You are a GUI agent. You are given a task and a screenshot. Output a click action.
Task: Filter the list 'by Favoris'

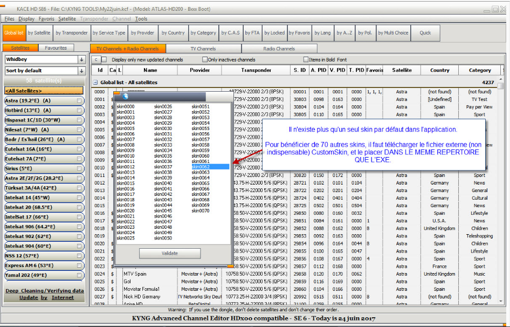pyautogui.click(x=300, y=33)
